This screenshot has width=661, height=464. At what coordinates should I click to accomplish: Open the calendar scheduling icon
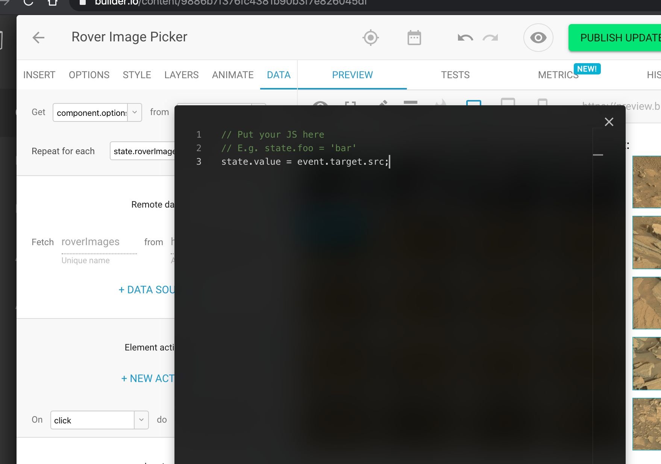(x=414, y=38)
